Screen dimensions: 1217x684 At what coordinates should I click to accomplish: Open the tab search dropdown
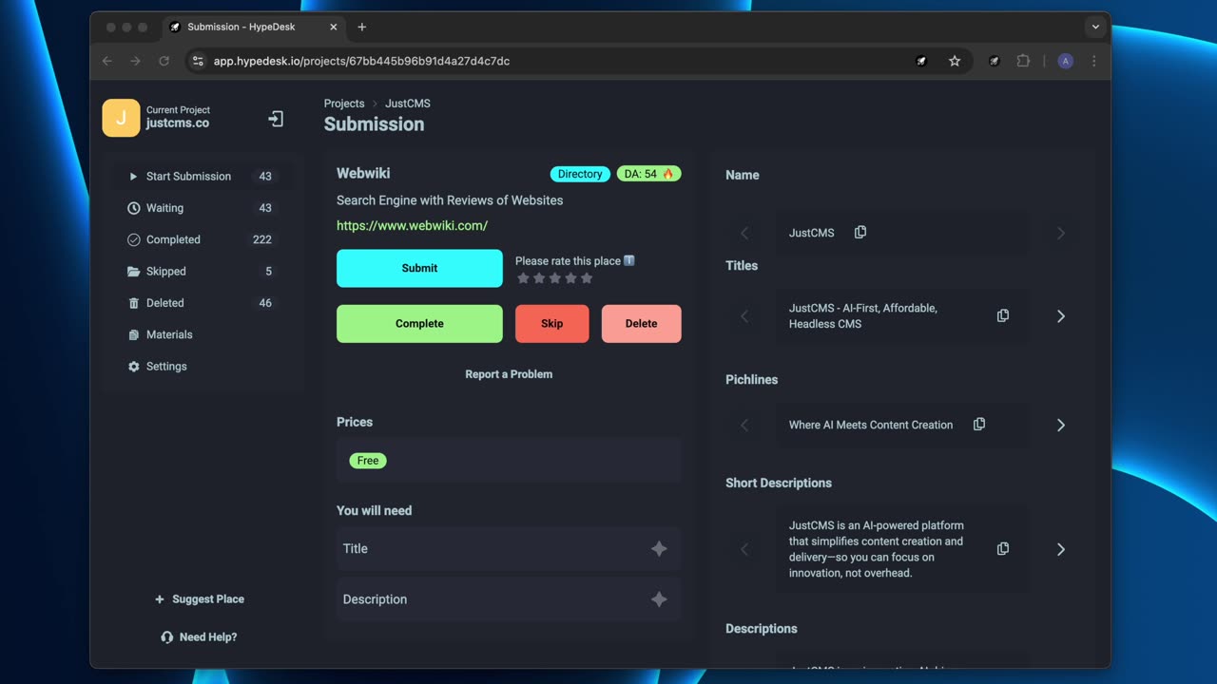(1095, 27)
